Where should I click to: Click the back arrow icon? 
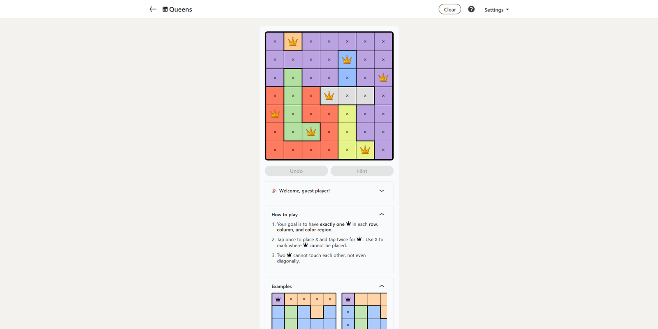tap(153, 9)
